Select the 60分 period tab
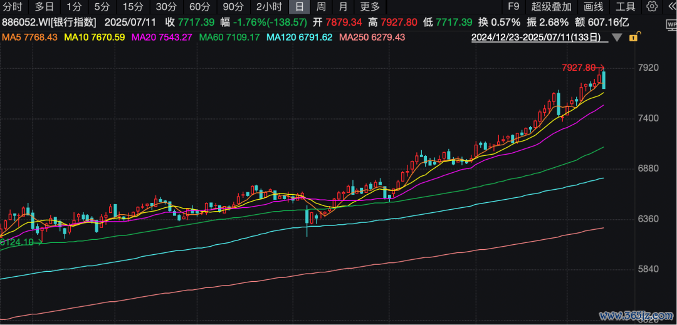Screen dimensions: 677x325 pos(200,6)
